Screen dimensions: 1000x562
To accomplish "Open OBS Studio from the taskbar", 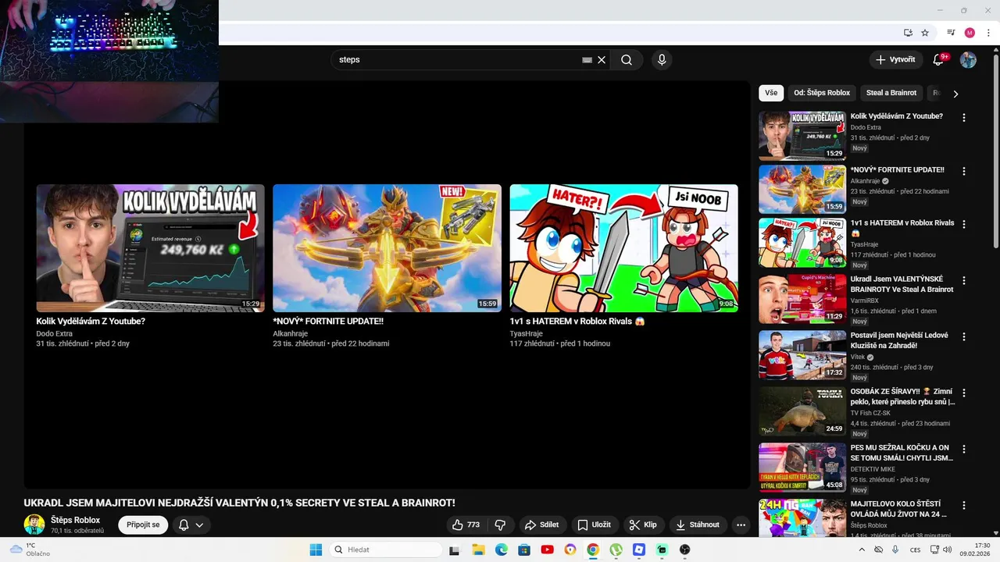I will (x=685, y=550).
